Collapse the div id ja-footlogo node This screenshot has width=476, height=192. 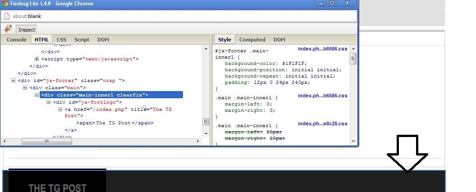coord(48,102)
